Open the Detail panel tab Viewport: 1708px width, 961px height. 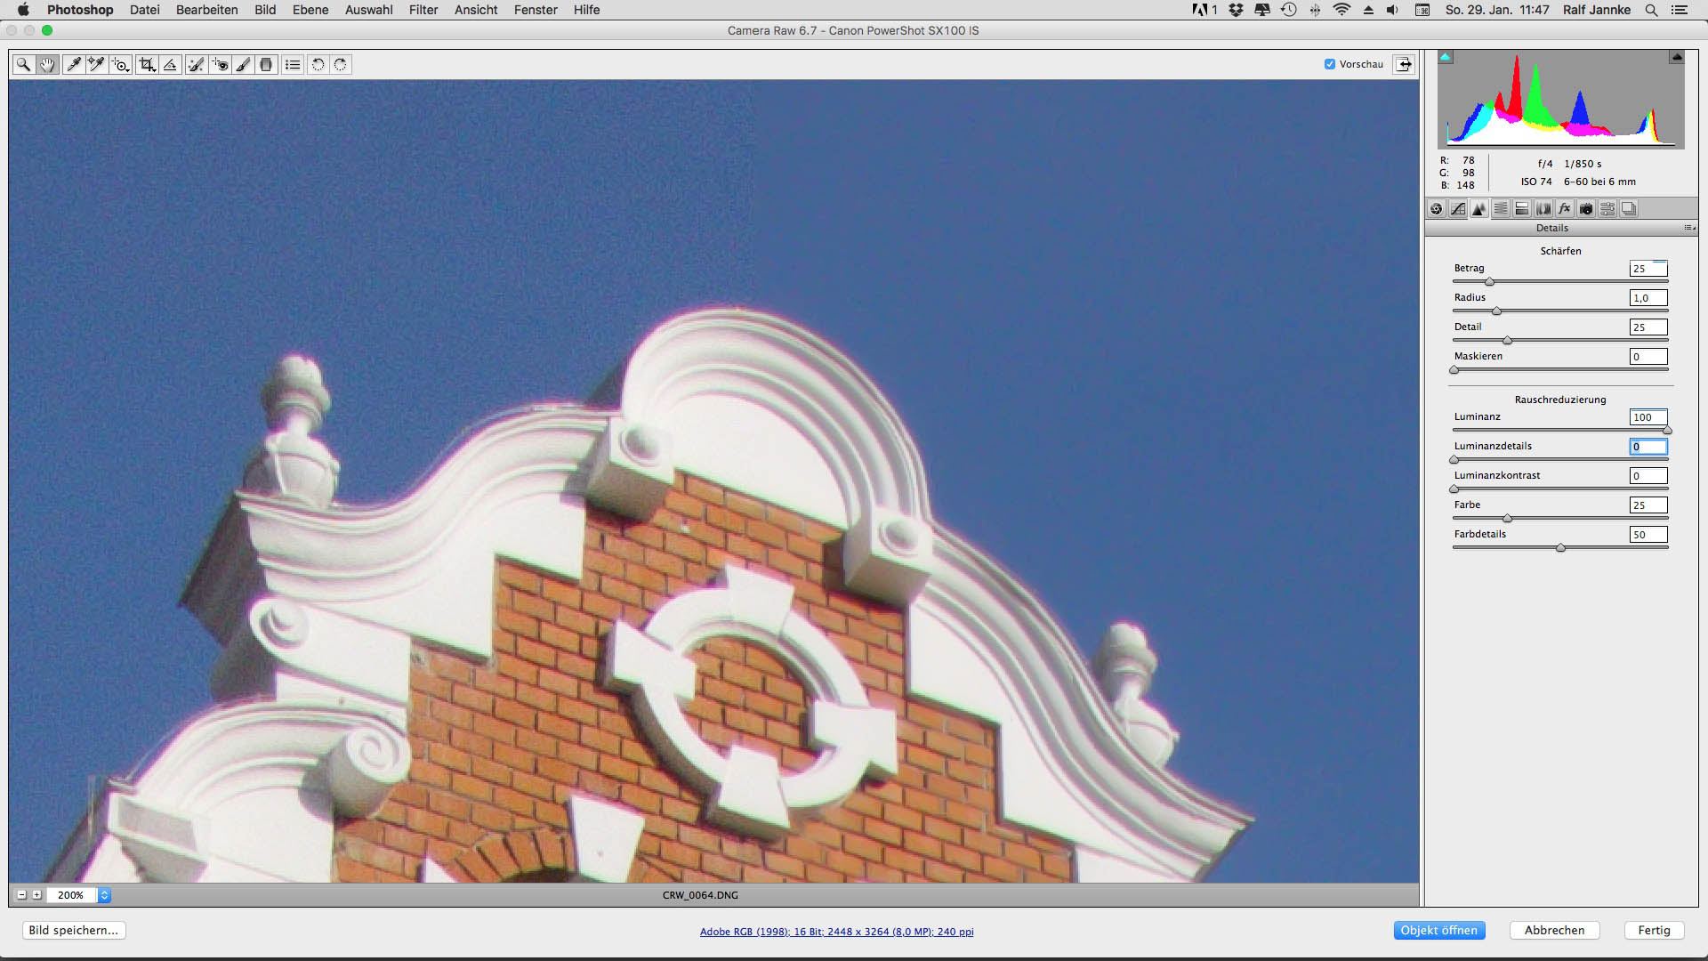[1479, 209]
